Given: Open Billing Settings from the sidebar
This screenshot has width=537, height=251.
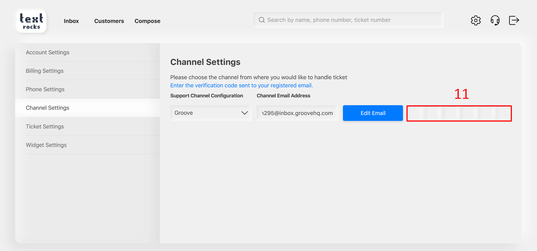Looking at the screenshot, I should (x=45, y=71).
